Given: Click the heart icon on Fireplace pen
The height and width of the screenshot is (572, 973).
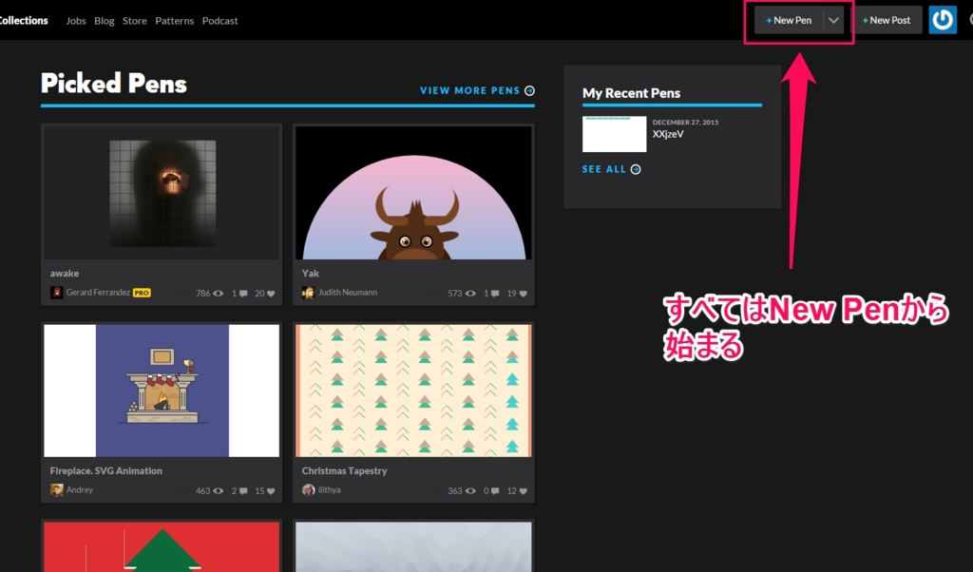Looking at the screenshot, I should coord(271,490).
